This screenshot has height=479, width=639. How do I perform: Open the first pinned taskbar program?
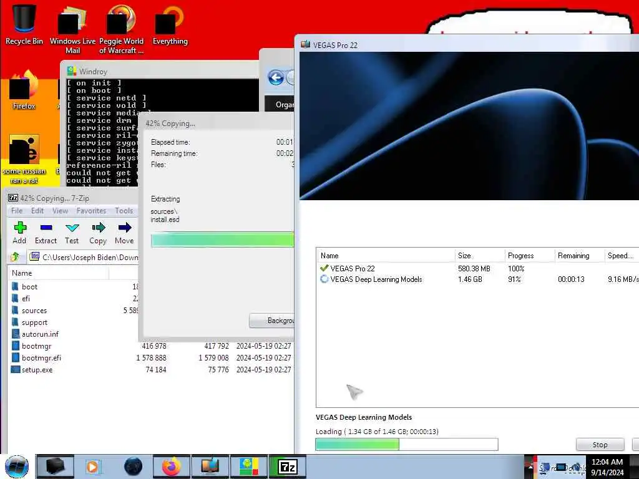click(x=55, y=467)
